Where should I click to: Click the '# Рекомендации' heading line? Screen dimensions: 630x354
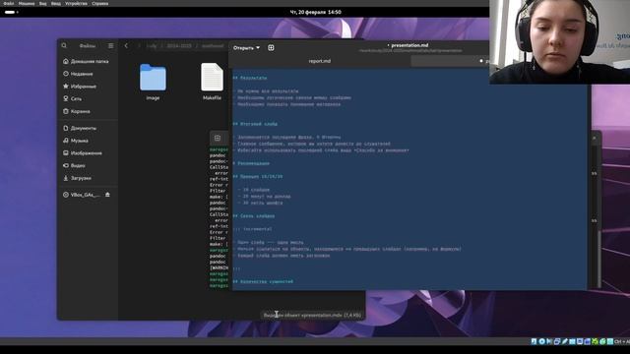pyautogui.click(x=251, y=163)
